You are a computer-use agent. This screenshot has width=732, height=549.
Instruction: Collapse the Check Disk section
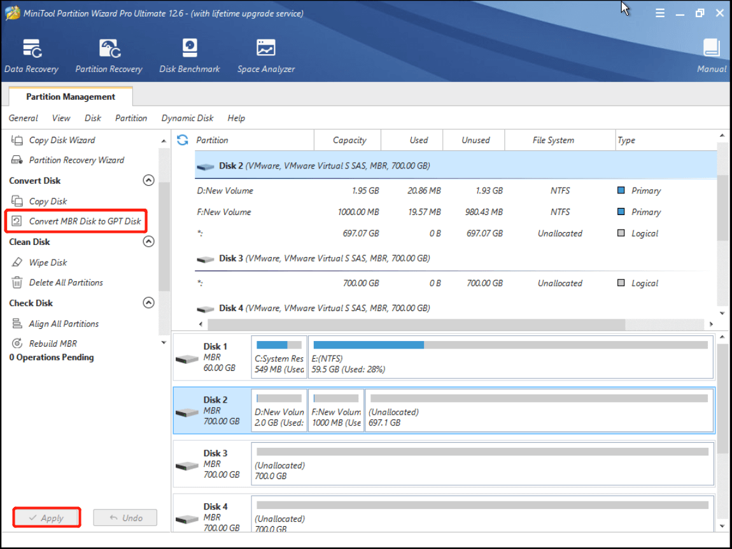(x=148, y=302)
